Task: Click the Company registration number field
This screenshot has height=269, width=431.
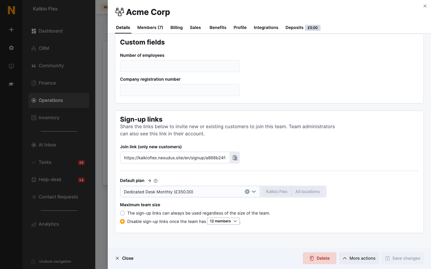Action: click(x=180, y=90)
